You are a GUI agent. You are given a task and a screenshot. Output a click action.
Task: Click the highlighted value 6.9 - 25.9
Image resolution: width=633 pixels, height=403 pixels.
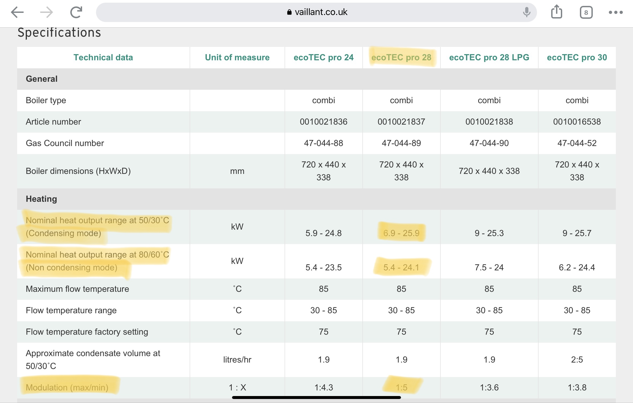[x=401, y=233]
